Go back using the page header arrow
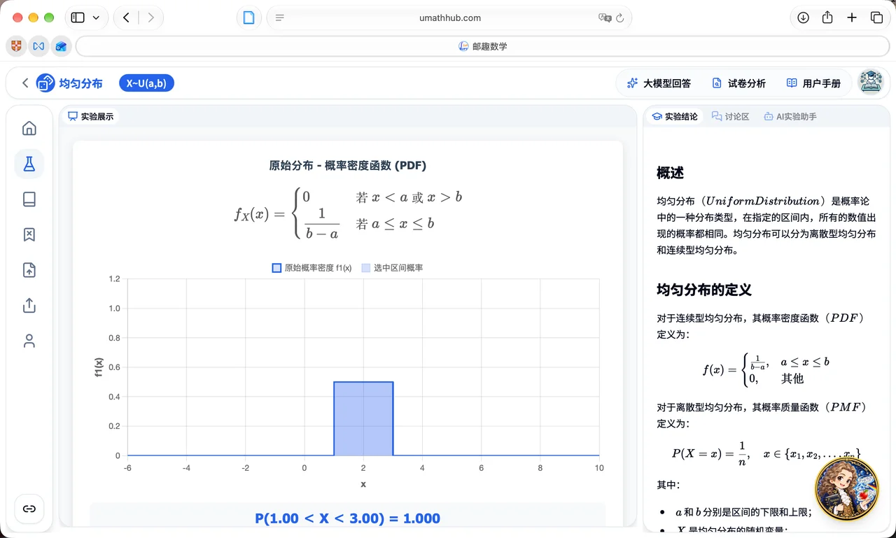 (25, 83)
